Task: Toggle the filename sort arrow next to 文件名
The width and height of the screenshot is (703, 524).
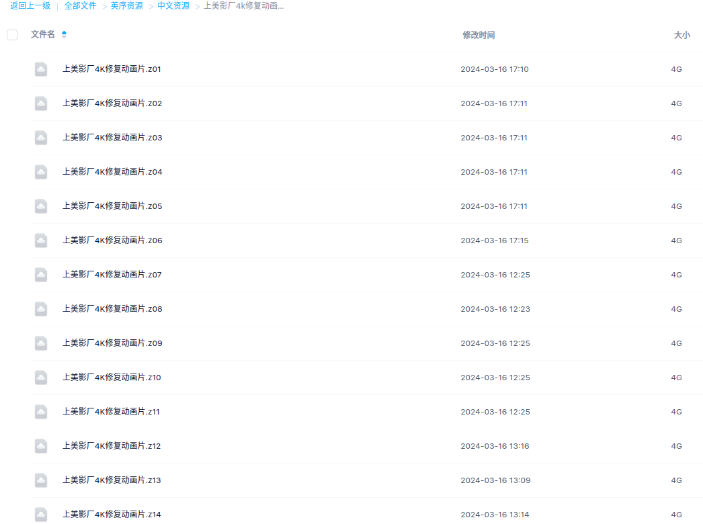Action: [64, 34]
